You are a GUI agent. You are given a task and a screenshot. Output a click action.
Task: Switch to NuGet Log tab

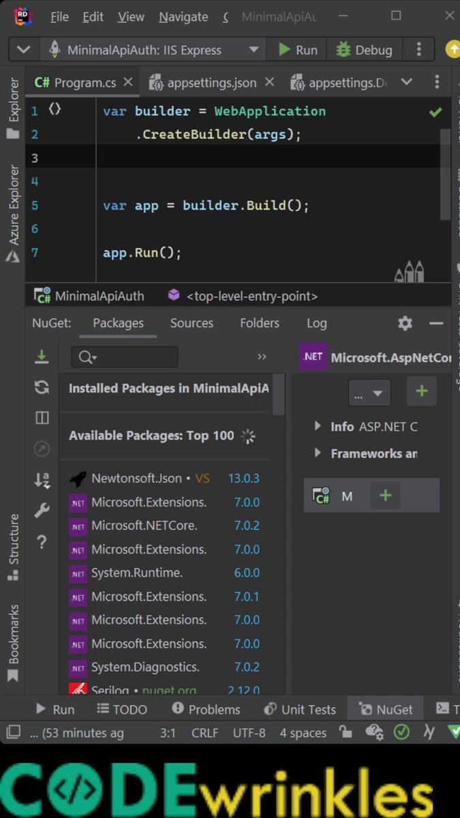pyautogui.click(x=317, y=323)
